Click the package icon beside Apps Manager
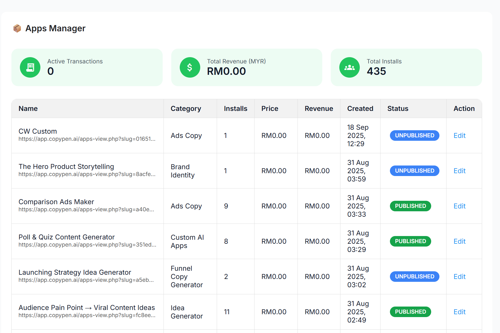 [17, 28]
